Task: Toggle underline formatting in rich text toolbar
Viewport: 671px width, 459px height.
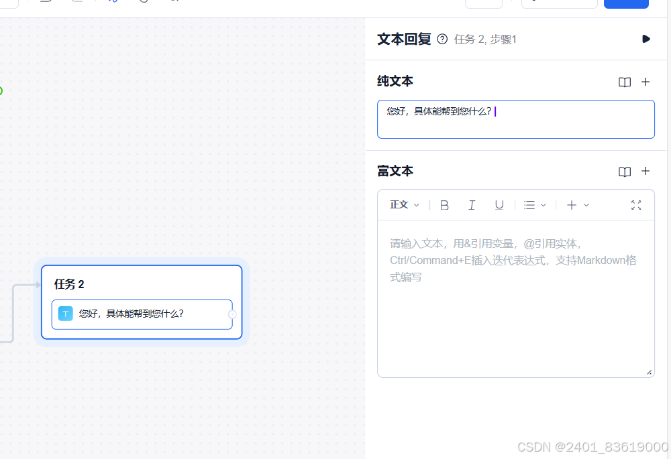Action: [x=499, y=205]
